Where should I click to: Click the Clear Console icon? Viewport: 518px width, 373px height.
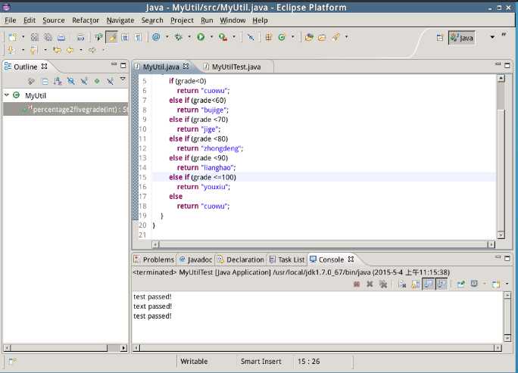point(402,284)
